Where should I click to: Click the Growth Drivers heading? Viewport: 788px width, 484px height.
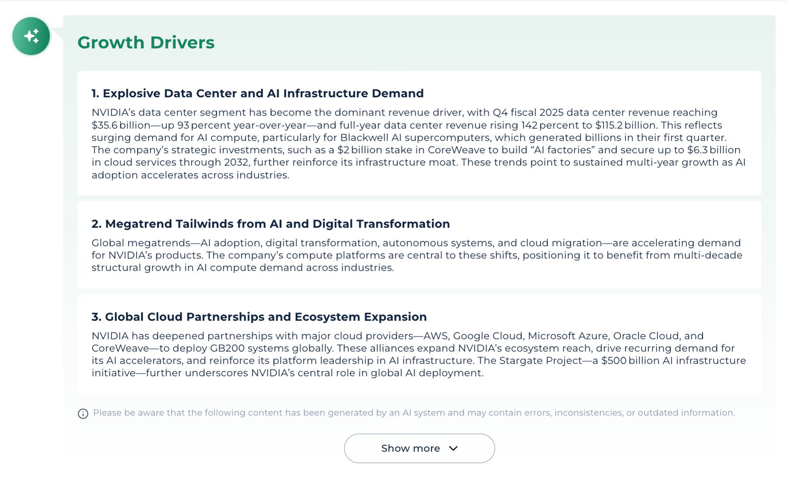tap(146, 43)
